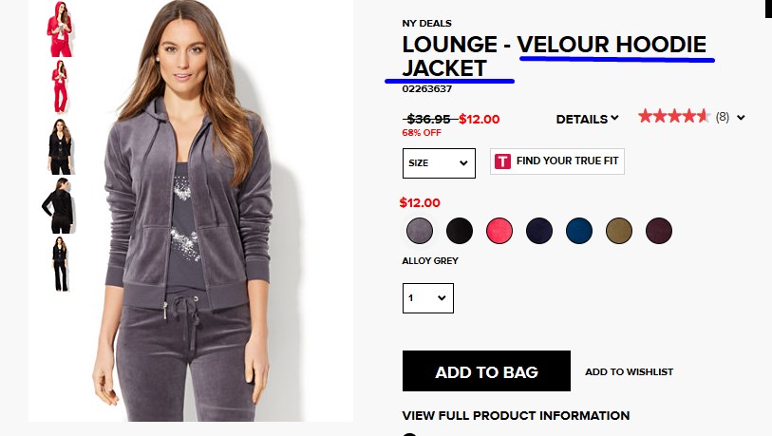This screenshot has height=436, width=772.
Task: Select the Alloy Grey color swatch
Action: (x=420, y=231)
